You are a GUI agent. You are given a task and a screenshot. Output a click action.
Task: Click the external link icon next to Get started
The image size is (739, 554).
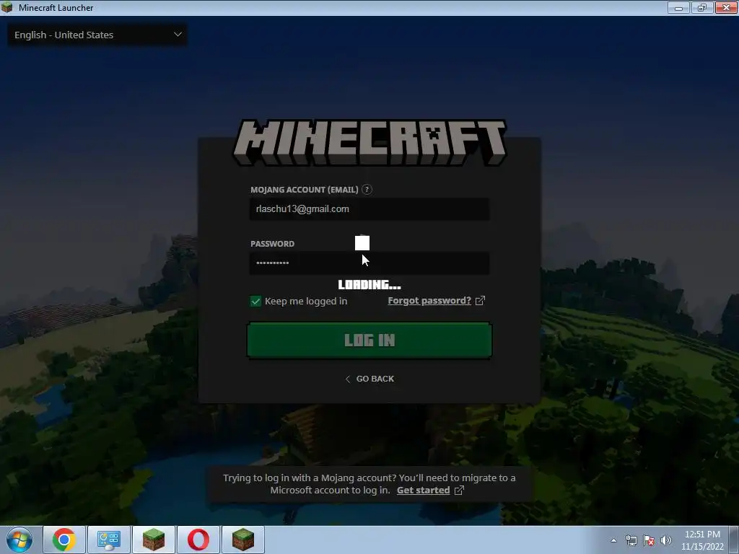pos(459,491)
